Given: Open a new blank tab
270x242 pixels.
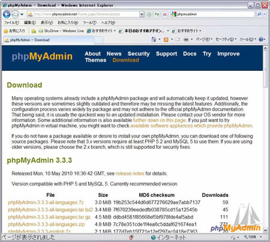Looking at the screenshot, I should tap(98, 40).
